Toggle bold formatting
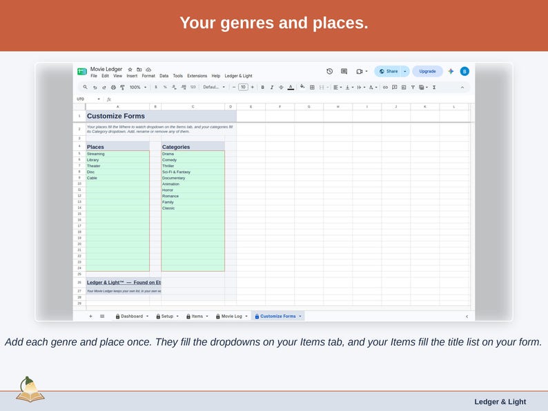Viewport: 548px width, 411px height. click(262, 88)
